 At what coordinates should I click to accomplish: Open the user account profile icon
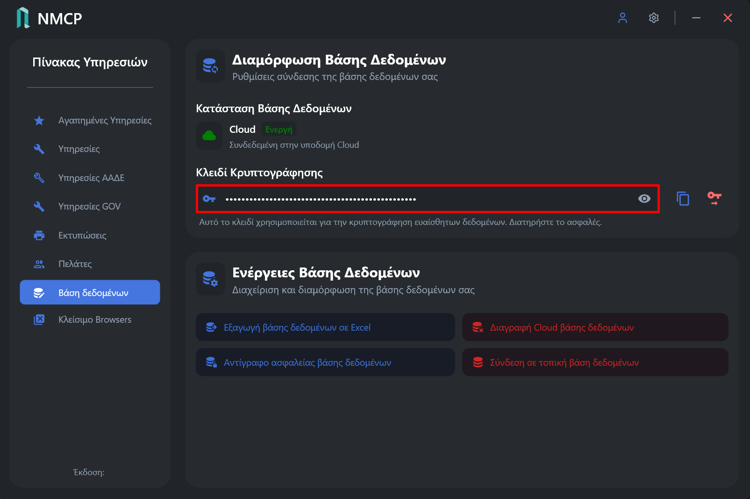(x=622, y=18)
